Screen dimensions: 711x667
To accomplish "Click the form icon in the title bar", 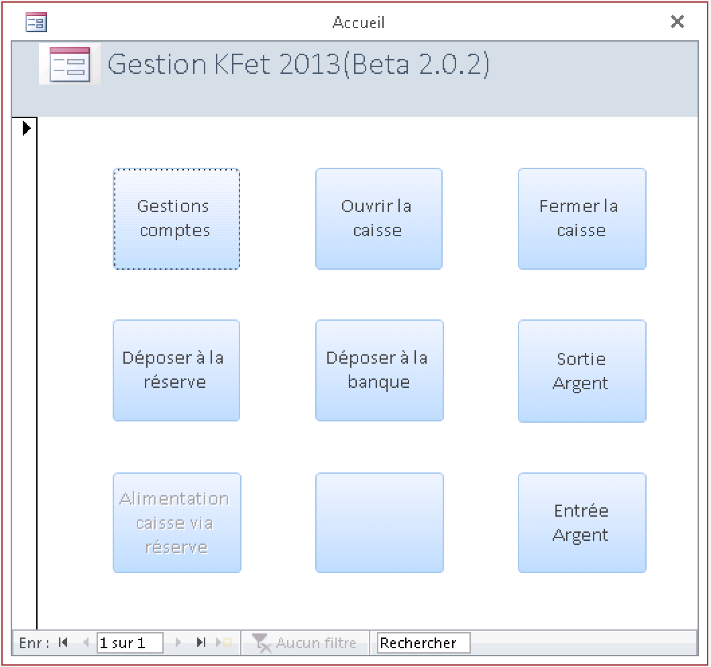I will pyautogui.click(x=36, y=23).
